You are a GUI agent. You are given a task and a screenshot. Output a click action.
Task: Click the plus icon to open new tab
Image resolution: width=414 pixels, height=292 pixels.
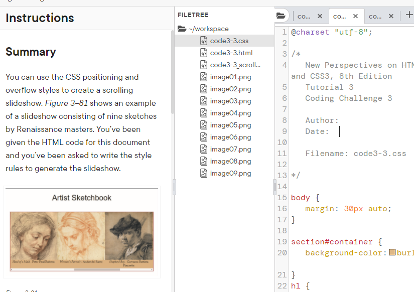coord(409,16)
